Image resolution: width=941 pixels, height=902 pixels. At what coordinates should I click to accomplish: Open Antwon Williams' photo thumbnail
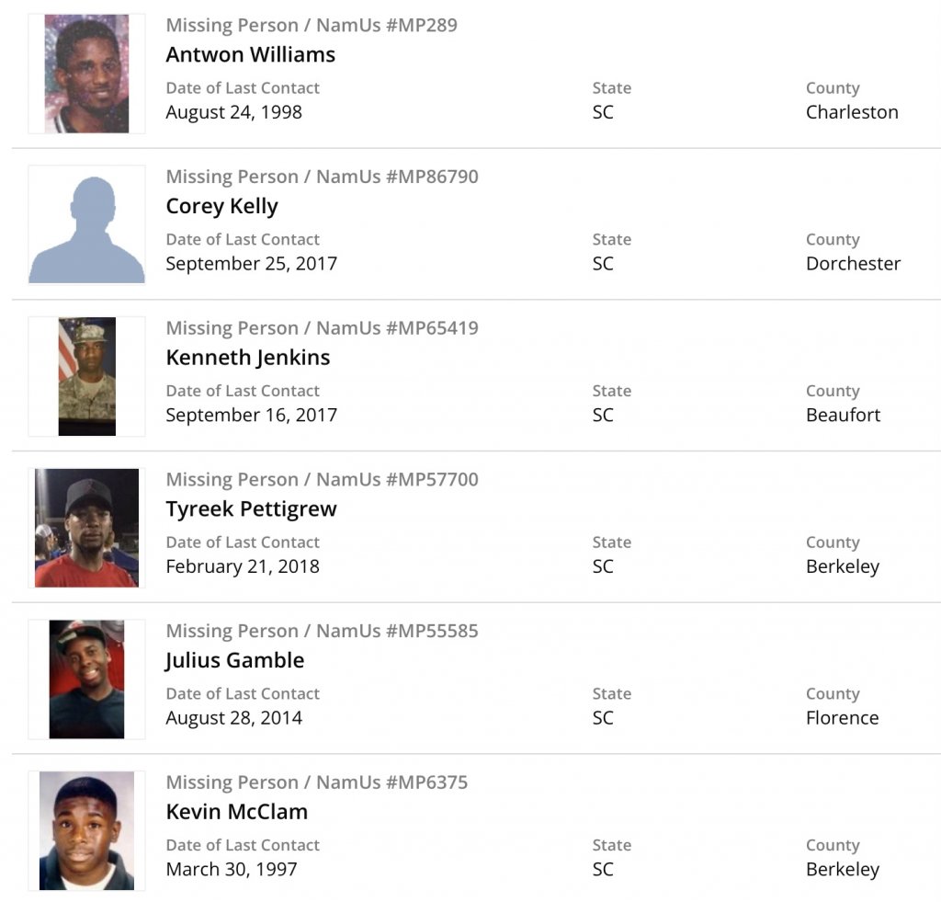point(86,74)
